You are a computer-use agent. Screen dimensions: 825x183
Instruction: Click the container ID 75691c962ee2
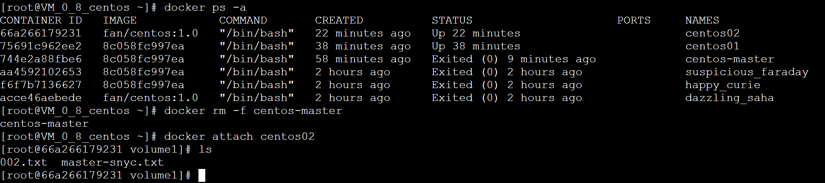click(41, 46)
